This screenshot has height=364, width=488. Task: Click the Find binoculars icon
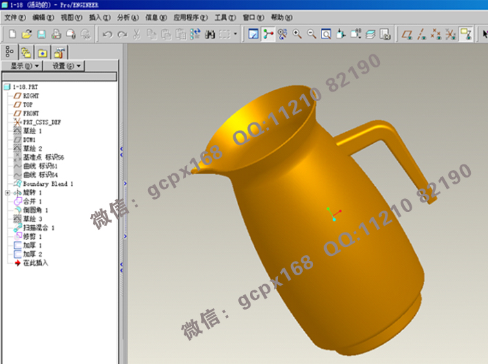coord(211,34)
